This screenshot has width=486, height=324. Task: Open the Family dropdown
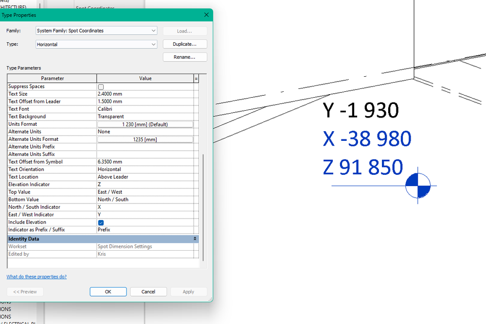pyautogui.click(x=96, y=31)
